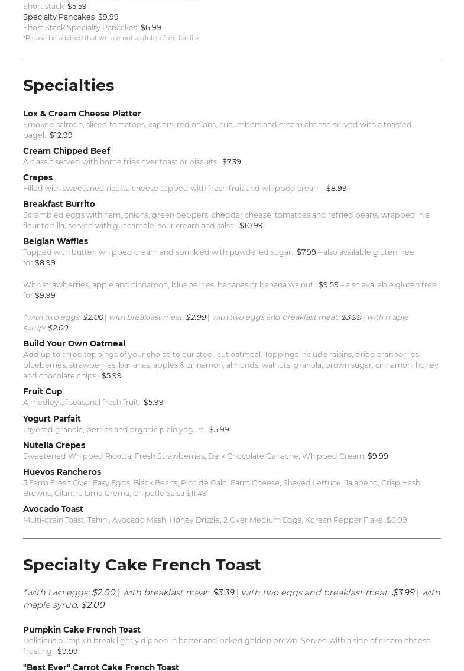Click the Specialty Pancakes $9.99 line
The width and height of the screenshot is (464, 671).
point(71,17)
